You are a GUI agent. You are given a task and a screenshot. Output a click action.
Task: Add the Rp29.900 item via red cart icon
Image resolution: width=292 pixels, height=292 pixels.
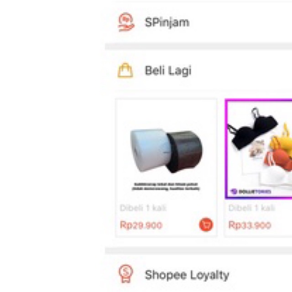(206, 224)
